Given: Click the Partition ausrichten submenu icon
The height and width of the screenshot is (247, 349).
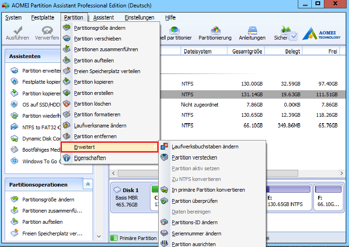Looking at the screenshot, I should pyautogui.click(x=164, y=243).
